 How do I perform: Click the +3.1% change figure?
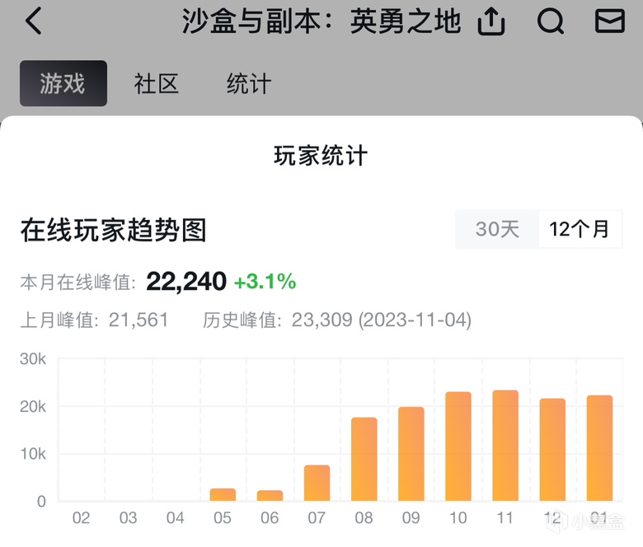tap(265, 282)
